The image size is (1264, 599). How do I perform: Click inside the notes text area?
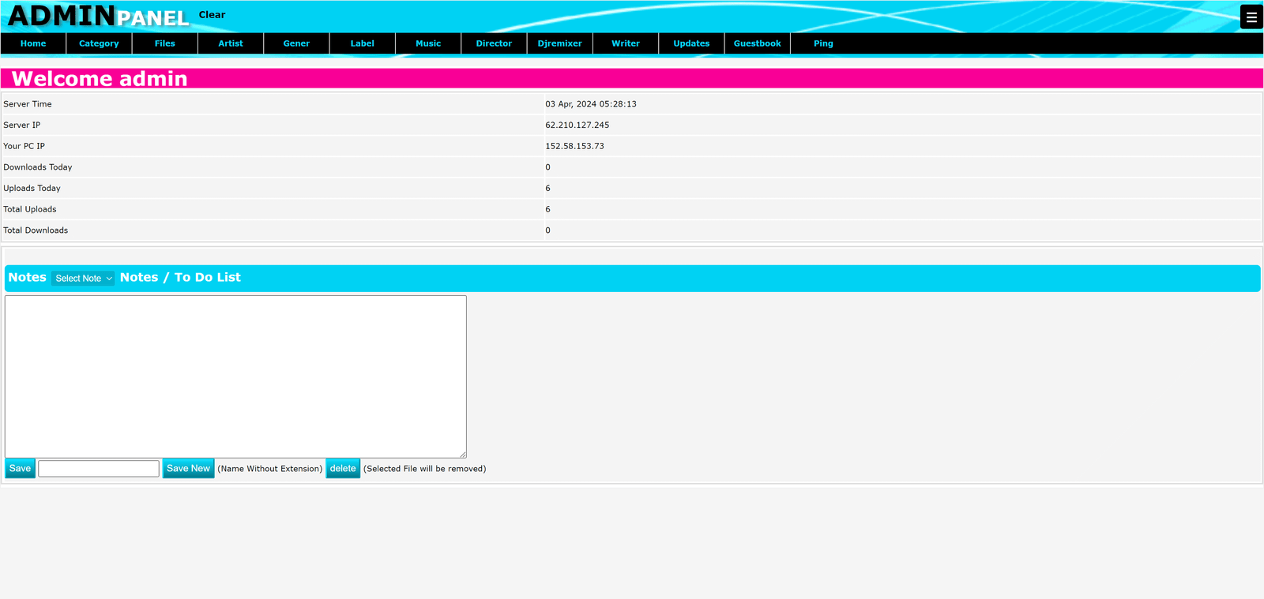coord(235,376)
